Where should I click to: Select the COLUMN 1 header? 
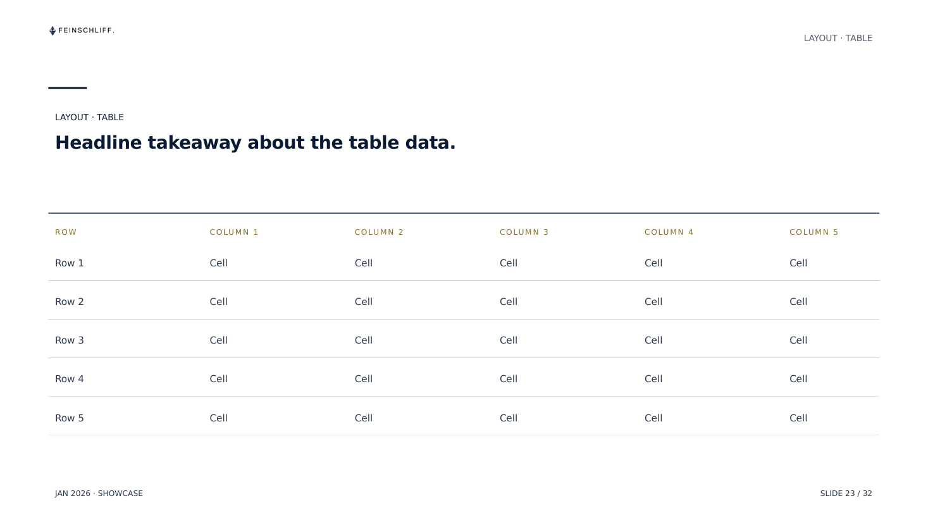pyautogui.click(x=234, y=232)
